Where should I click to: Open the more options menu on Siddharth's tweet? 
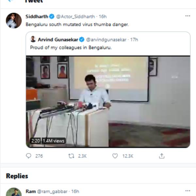click(x=188, y=16)
